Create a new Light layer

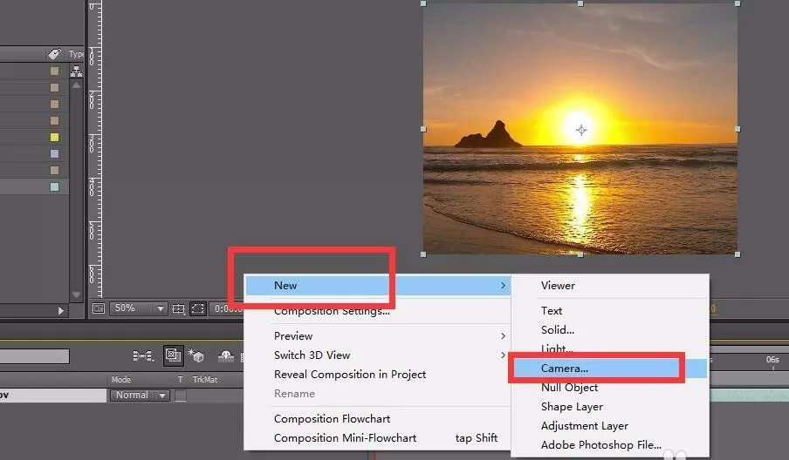tap(610, 349)
